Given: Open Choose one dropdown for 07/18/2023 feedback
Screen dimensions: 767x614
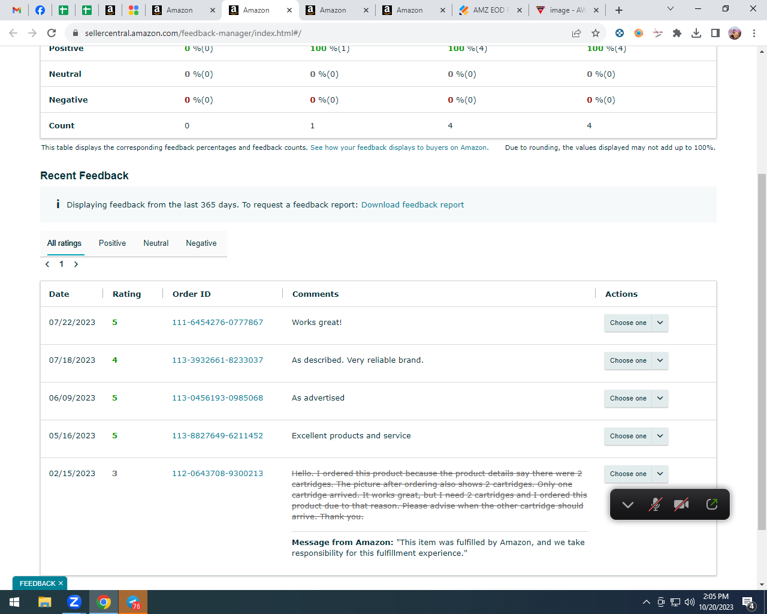Looking at the screenshot, I should [x=636, y=360].
